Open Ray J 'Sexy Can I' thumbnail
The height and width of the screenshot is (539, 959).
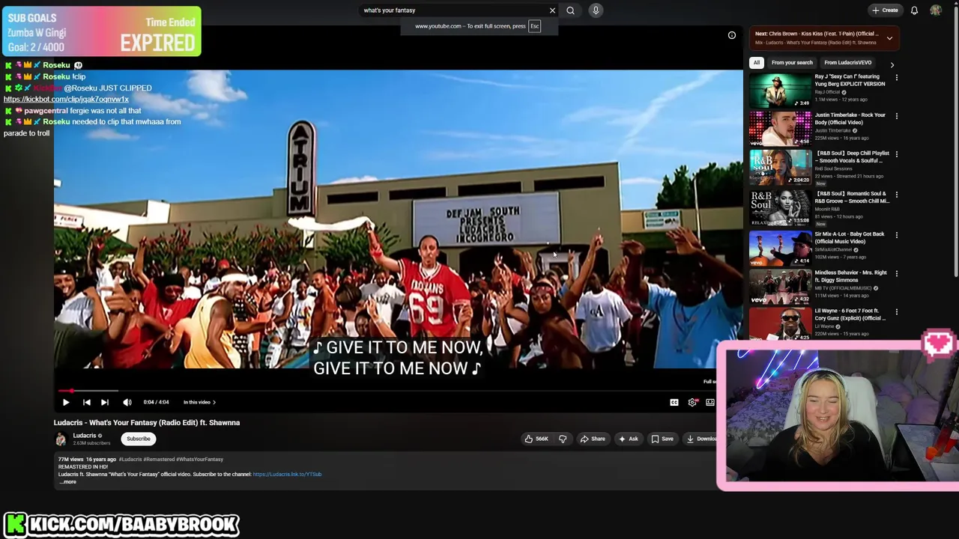(780, 91)
